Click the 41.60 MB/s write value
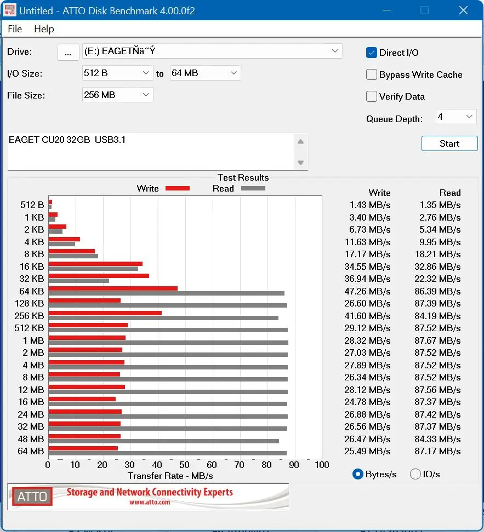The image size is (484, 532). click(367, 316)
